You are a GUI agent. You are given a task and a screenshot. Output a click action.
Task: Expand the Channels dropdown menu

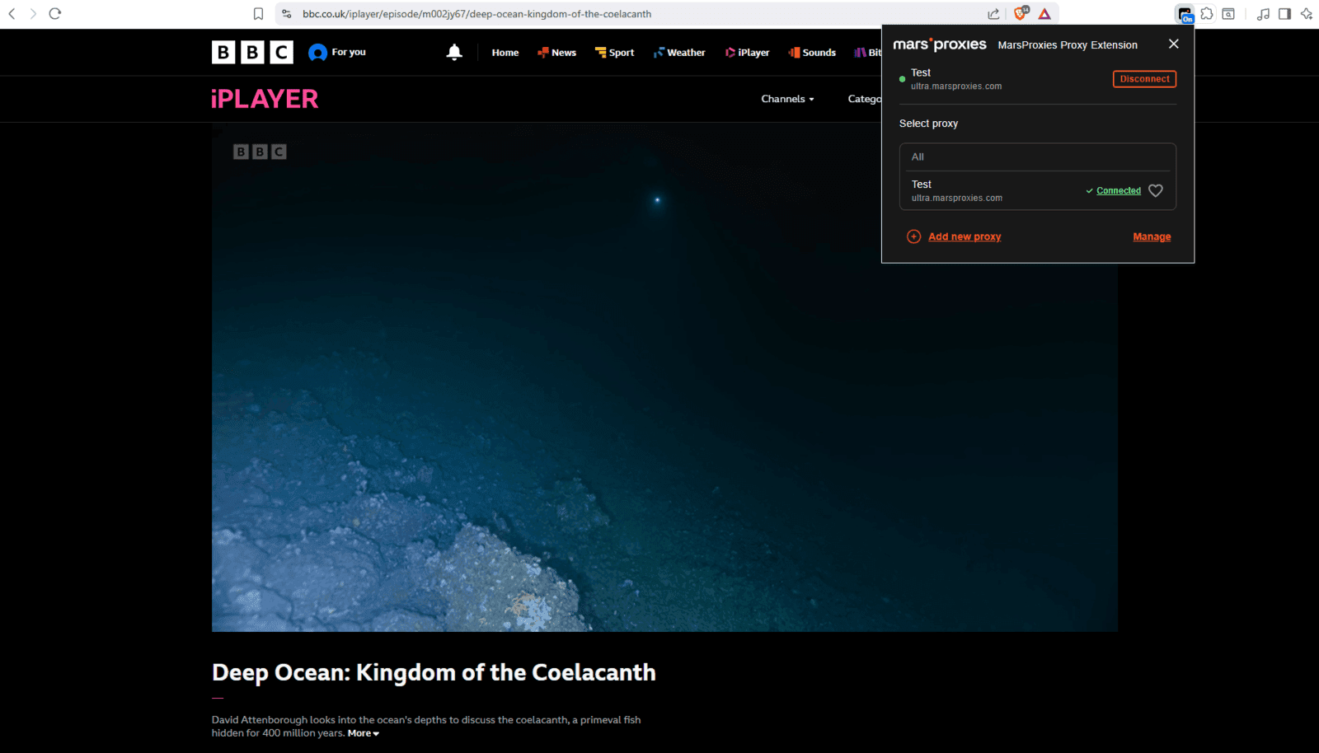(x=787, y=99)
